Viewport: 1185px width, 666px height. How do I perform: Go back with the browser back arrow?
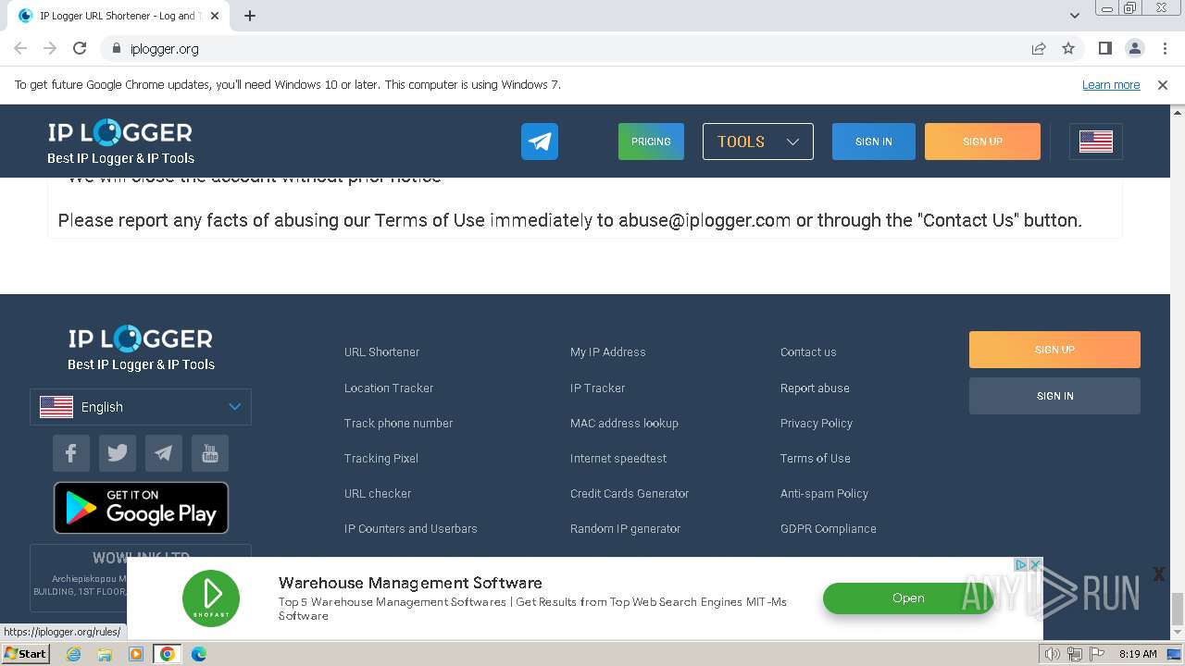[20, 48]
